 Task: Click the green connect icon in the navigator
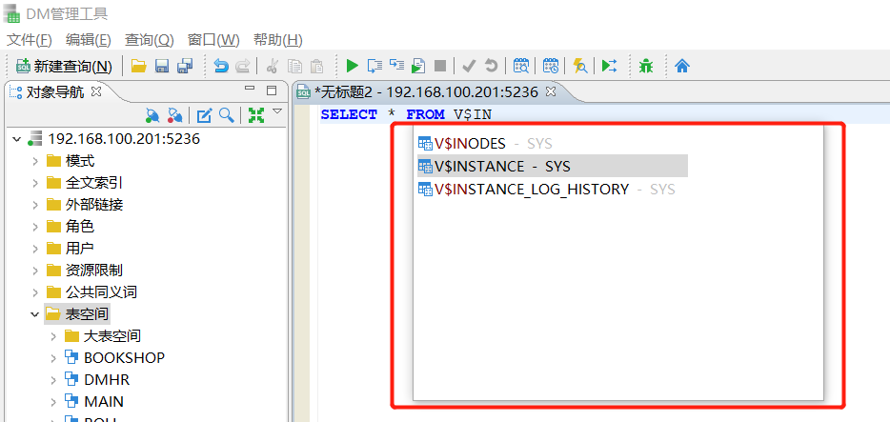pos(152,115)
